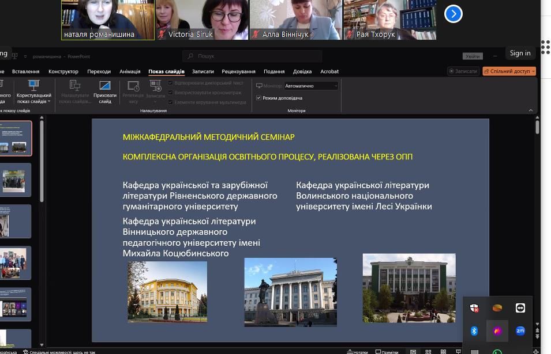Open TeamViewer from the tray popup
Screen dimensions: 551x354
pos(520,308)
